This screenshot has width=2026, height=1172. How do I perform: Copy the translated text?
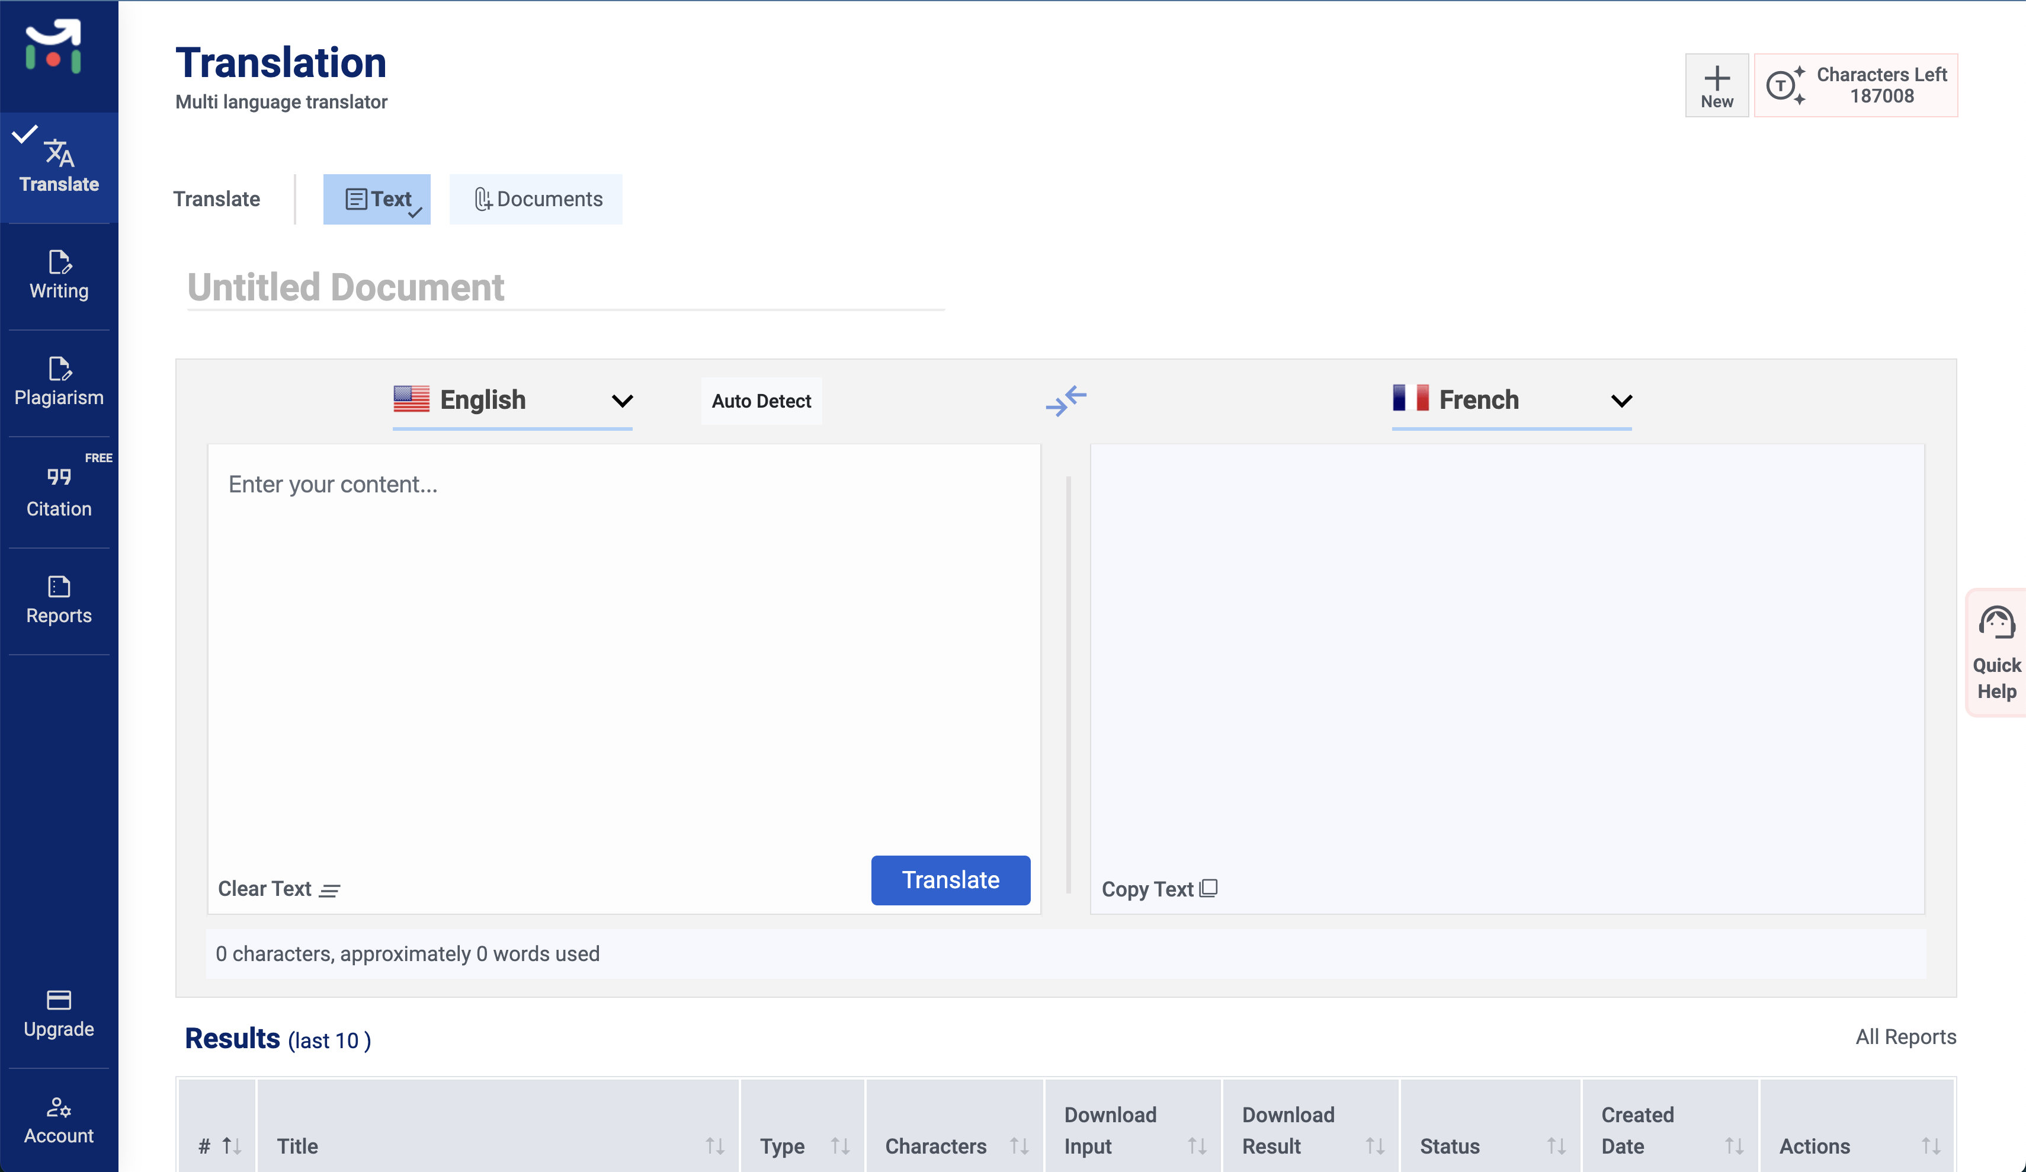click(1159, 888)
